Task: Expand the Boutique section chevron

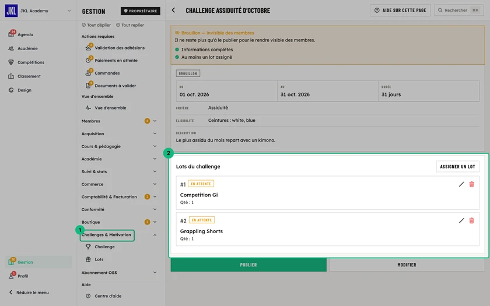Action: (x=155, y=222)
